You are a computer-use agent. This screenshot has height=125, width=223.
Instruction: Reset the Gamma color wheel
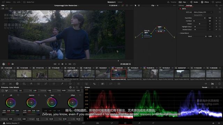39,95
